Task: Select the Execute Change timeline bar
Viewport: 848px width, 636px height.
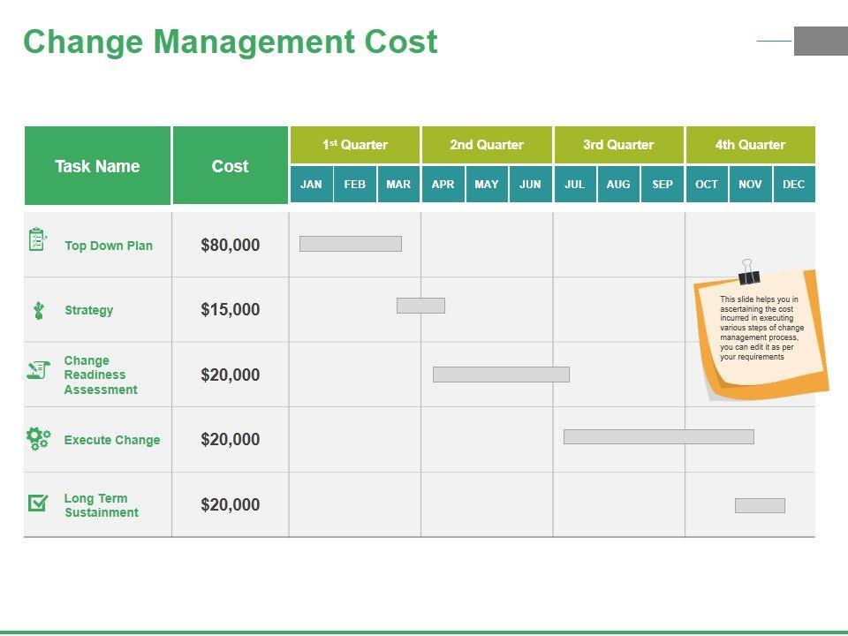Action: coord(658,436)
